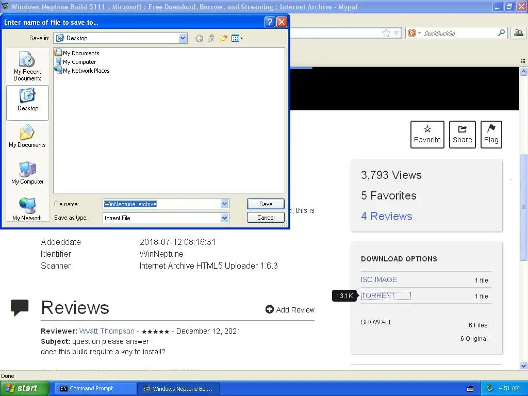The image size is (528, 396).
Task: Click the Favorite star button
Action: click(x=427, y=135)
